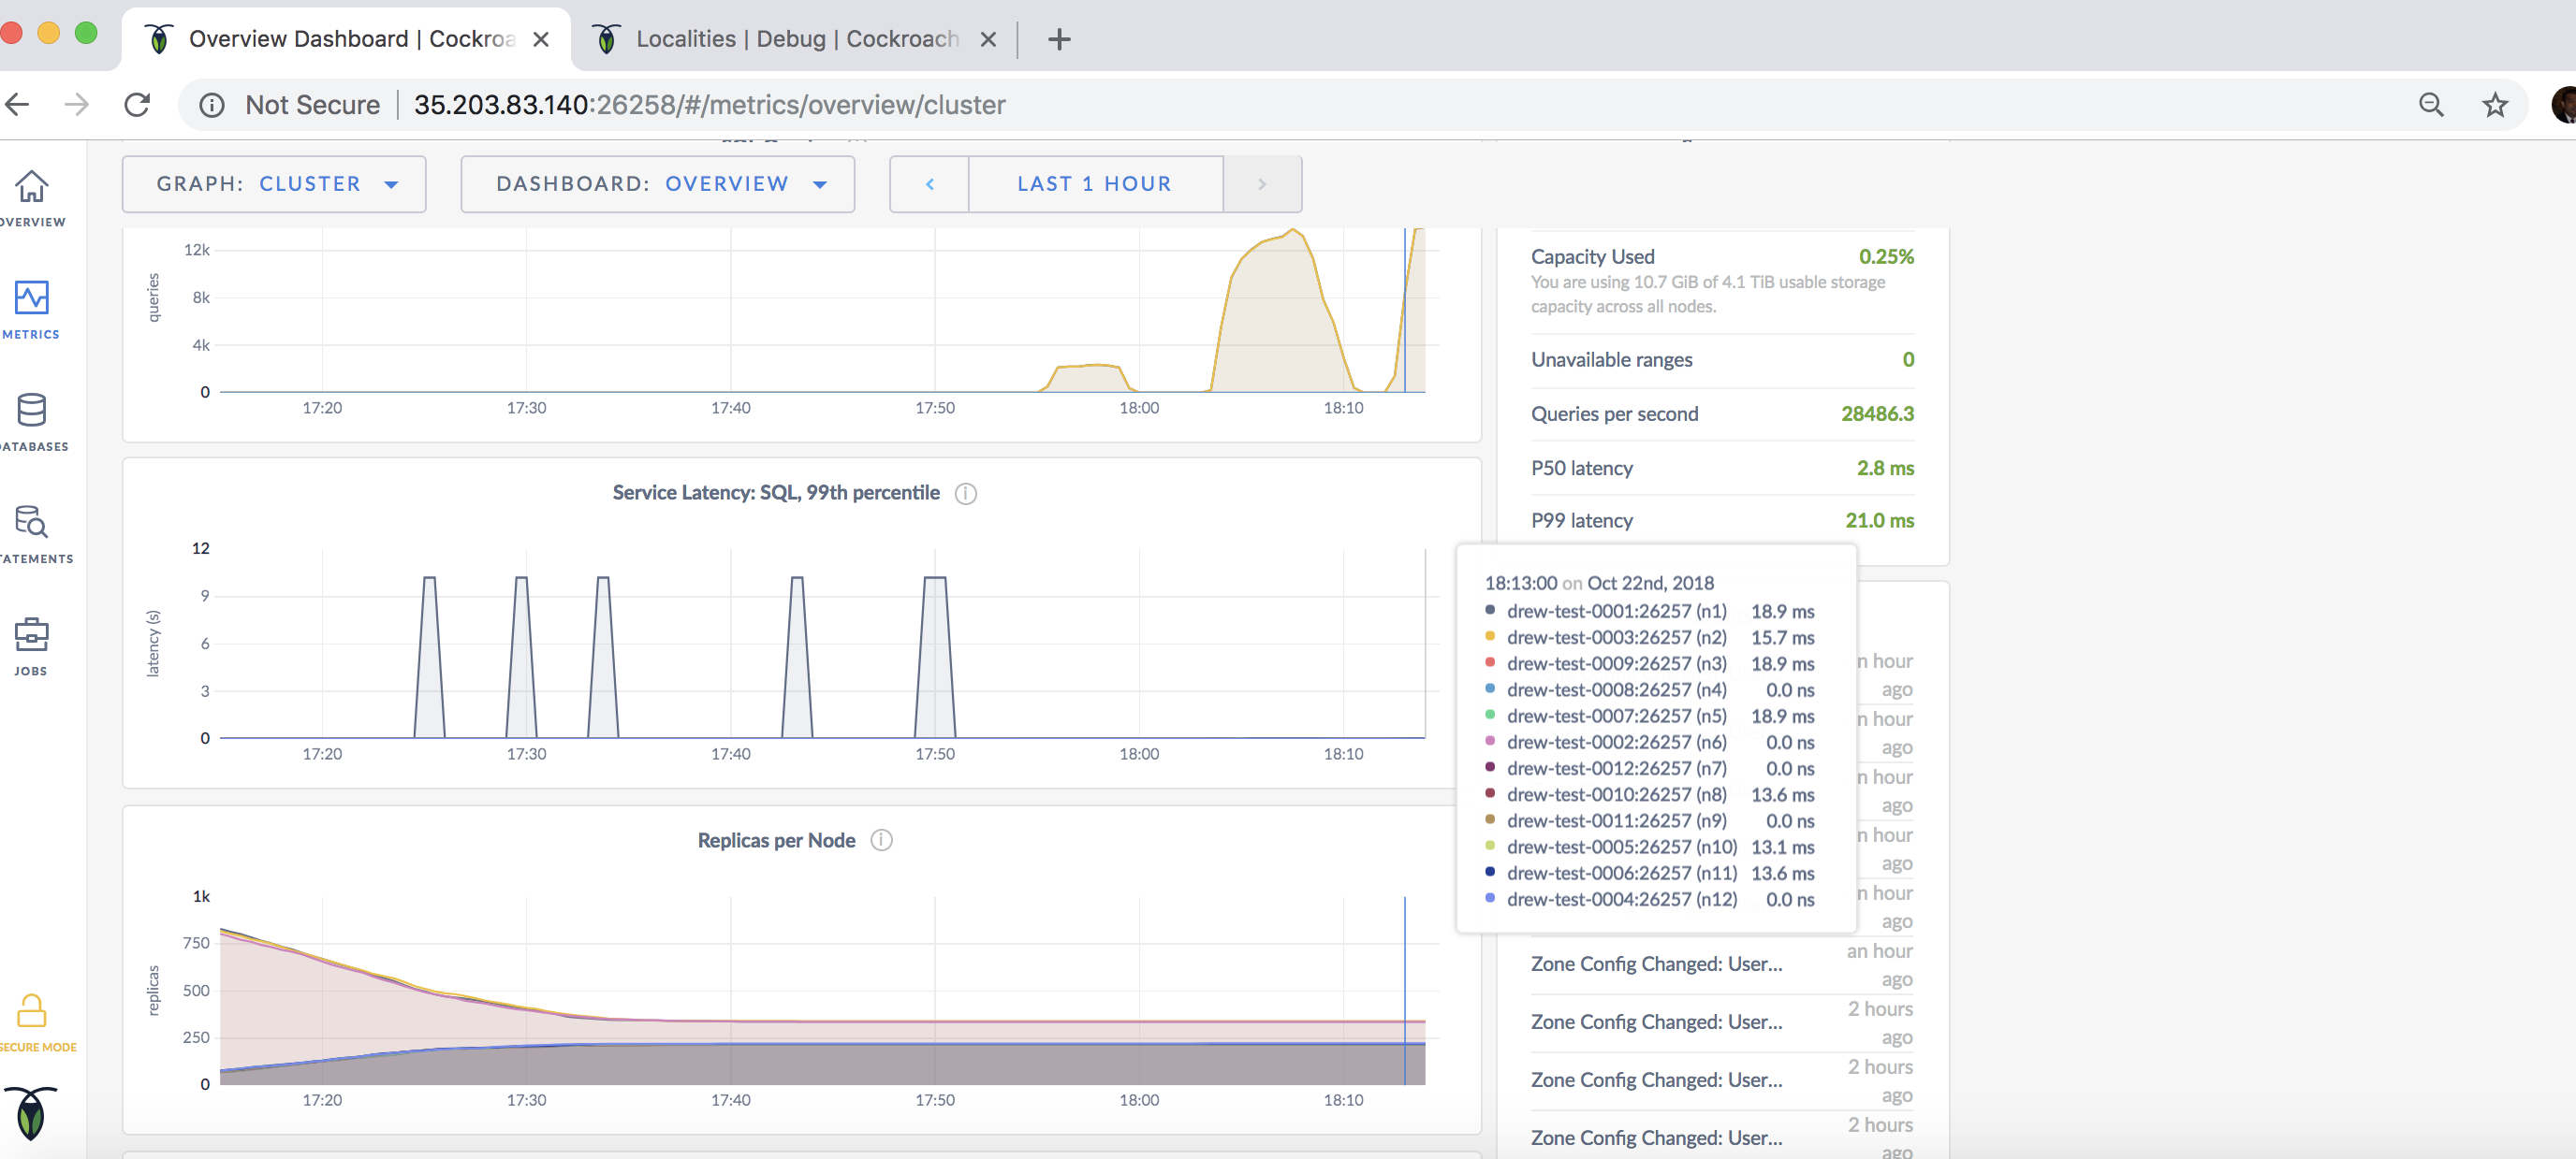Open the Jobs sidebar icon
Screen dimensions: 2576x1159
(32, 634)
